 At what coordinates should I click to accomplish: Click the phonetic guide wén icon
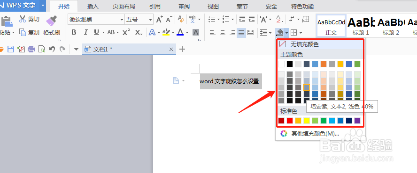pyautogui.click(x=192, y=19)
